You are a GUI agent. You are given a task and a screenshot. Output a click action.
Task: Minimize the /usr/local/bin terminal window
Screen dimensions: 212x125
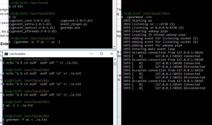[x=91, y=54]
